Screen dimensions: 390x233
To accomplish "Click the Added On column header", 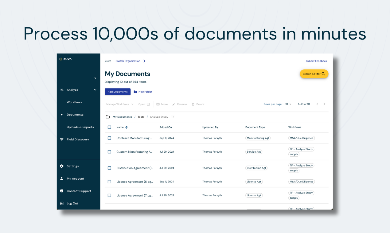I will (x=166, y=127).
